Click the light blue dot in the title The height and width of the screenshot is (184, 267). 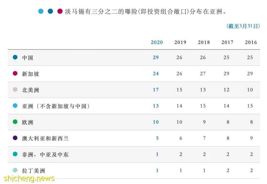pos(41,11)
